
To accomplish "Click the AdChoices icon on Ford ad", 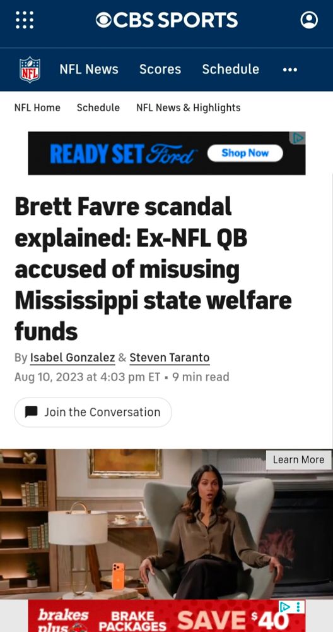I will point(298,138).
